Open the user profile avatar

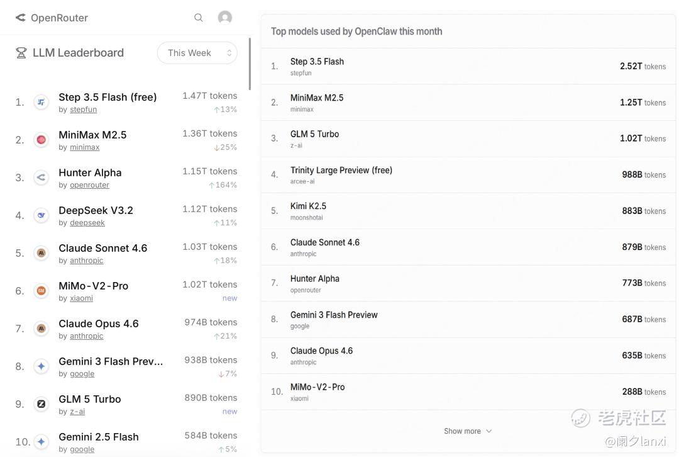tap(224, 18)
